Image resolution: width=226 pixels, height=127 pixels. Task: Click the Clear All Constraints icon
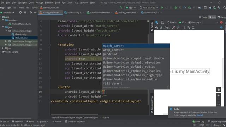[x=174, y=28]
